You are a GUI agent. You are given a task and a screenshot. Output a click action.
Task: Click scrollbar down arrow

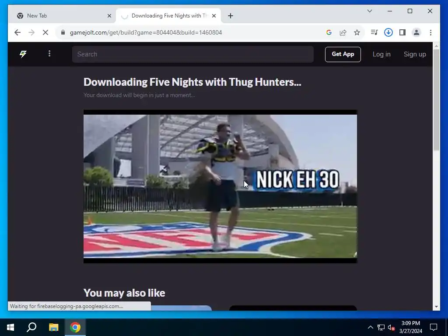coord(436,307)
